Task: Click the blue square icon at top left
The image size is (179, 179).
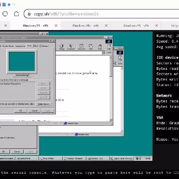Action: (4, 5)
